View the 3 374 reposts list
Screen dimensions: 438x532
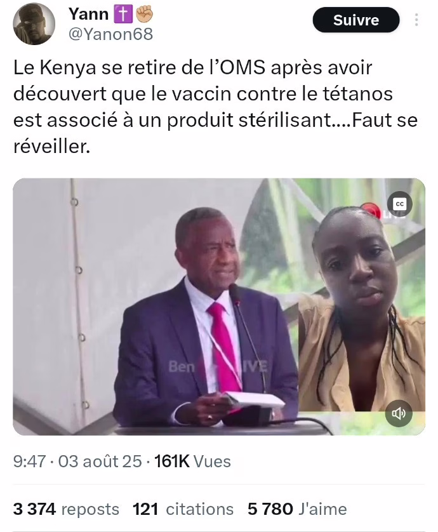coord(66,509)
